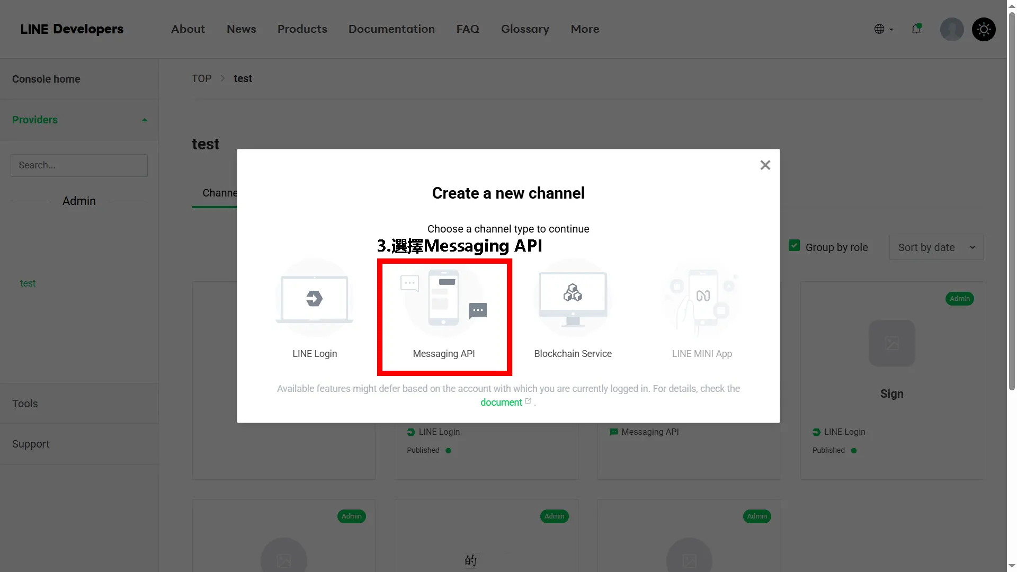Toggle an Admin badge on a bottom channel card
This screenshot has width=1017, height=572.
[351, 516]
